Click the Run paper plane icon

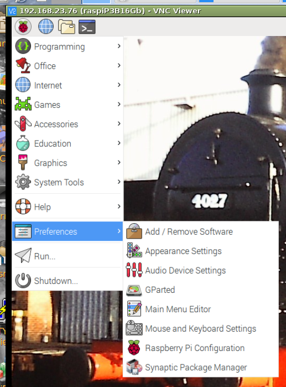coord(23,255)
